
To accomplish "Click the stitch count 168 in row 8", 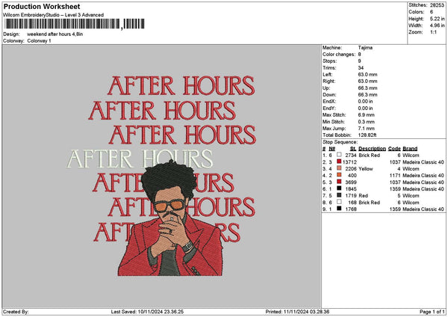I will [352, 203].
